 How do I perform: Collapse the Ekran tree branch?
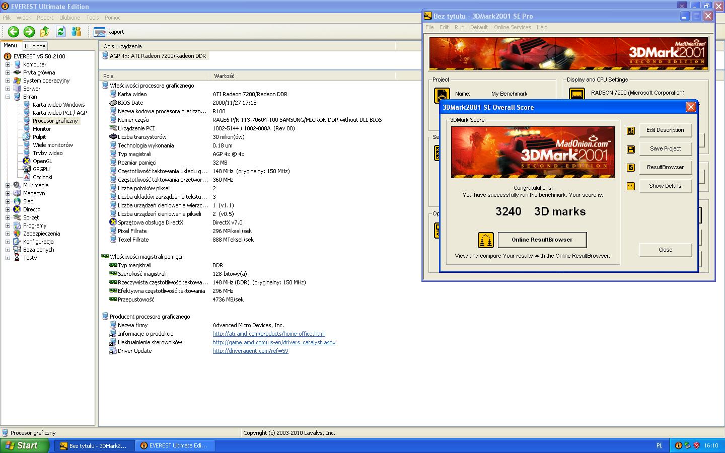tap(8, 97)
